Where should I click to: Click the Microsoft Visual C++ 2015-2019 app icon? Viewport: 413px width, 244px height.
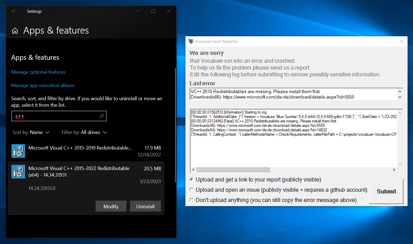18,151
